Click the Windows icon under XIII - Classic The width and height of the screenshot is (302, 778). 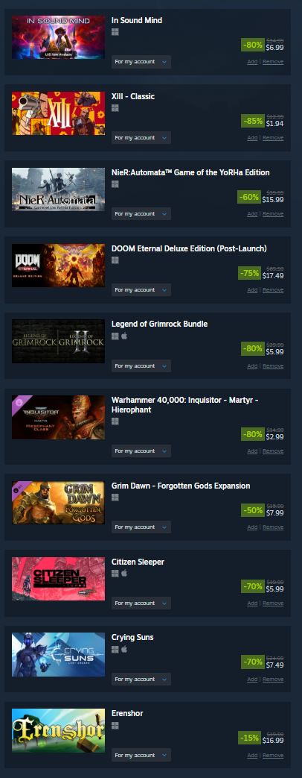click(x=115, y=107)
